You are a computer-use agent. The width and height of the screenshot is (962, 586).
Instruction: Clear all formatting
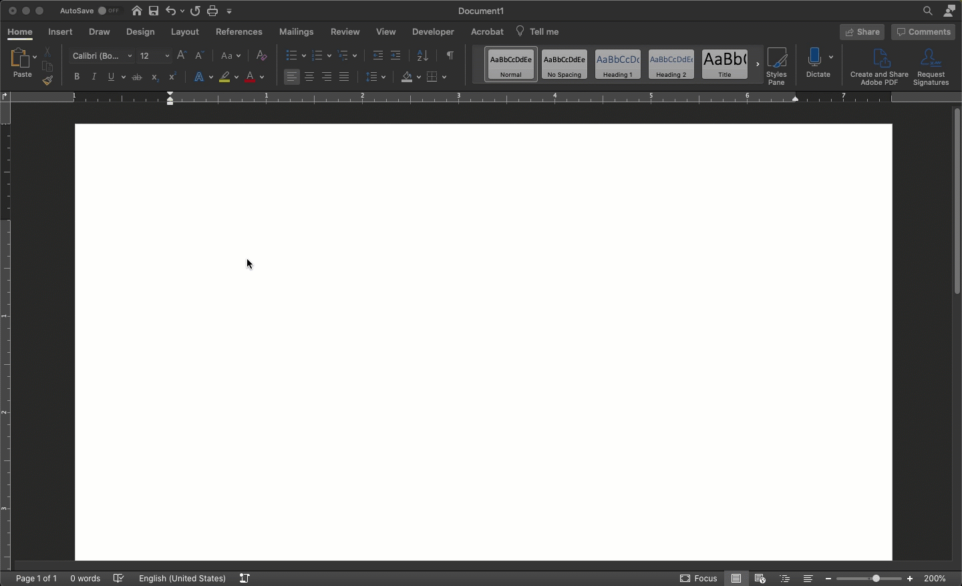pos(261,56)
